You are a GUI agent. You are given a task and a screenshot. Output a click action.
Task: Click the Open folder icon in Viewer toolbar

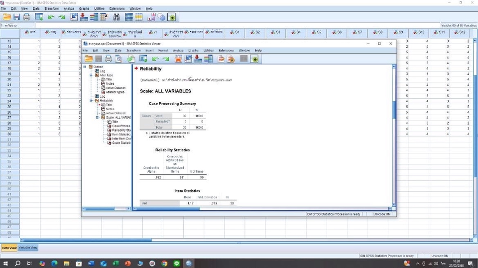[x=89, y=59]
